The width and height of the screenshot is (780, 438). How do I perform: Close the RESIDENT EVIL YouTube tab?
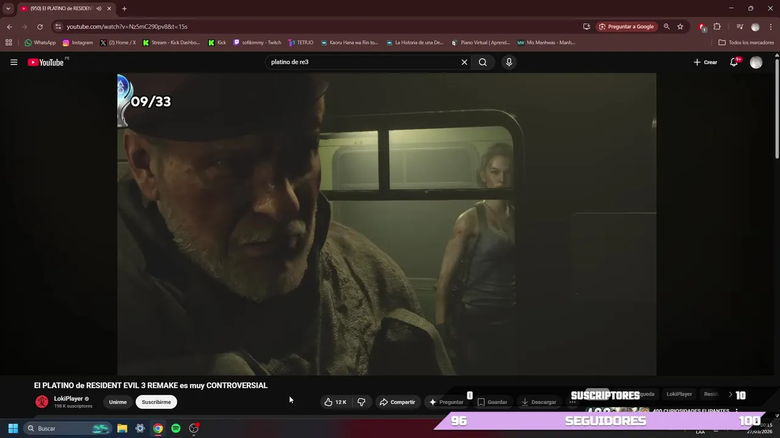tap(109, 9)
